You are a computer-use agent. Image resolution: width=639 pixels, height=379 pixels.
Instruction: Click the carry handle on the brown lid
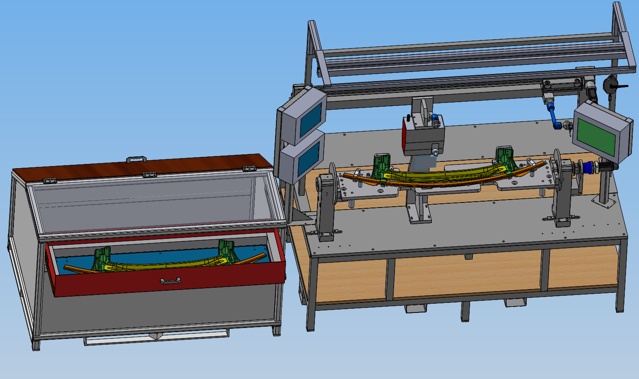click(137, 159)
